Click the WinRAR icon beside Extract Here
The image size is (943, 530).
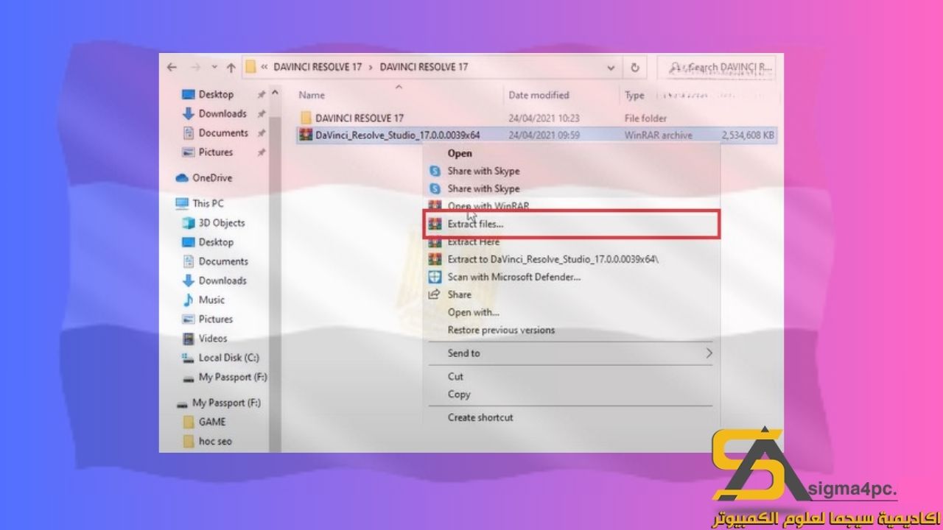pos(435,241)
